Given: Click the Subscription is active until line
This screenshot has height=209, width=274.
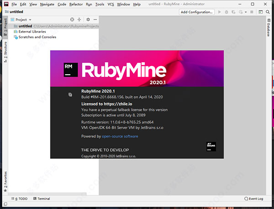Looking at the screenshot, I should pos(113,115).
